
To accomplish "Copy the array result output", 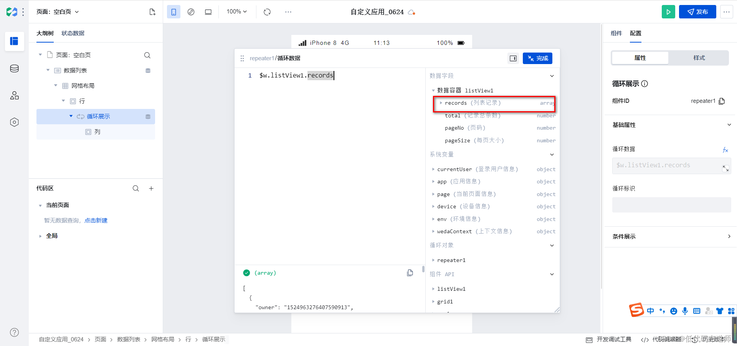I will pyautogui.click(x=410, y=273).
